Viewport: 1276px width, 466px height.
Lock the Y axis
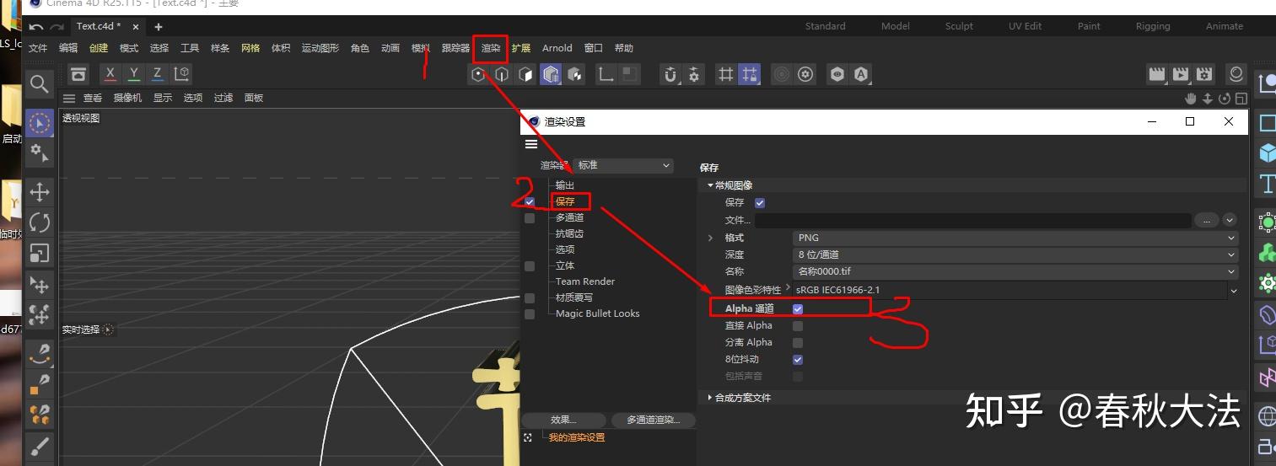tap(134, 74)
